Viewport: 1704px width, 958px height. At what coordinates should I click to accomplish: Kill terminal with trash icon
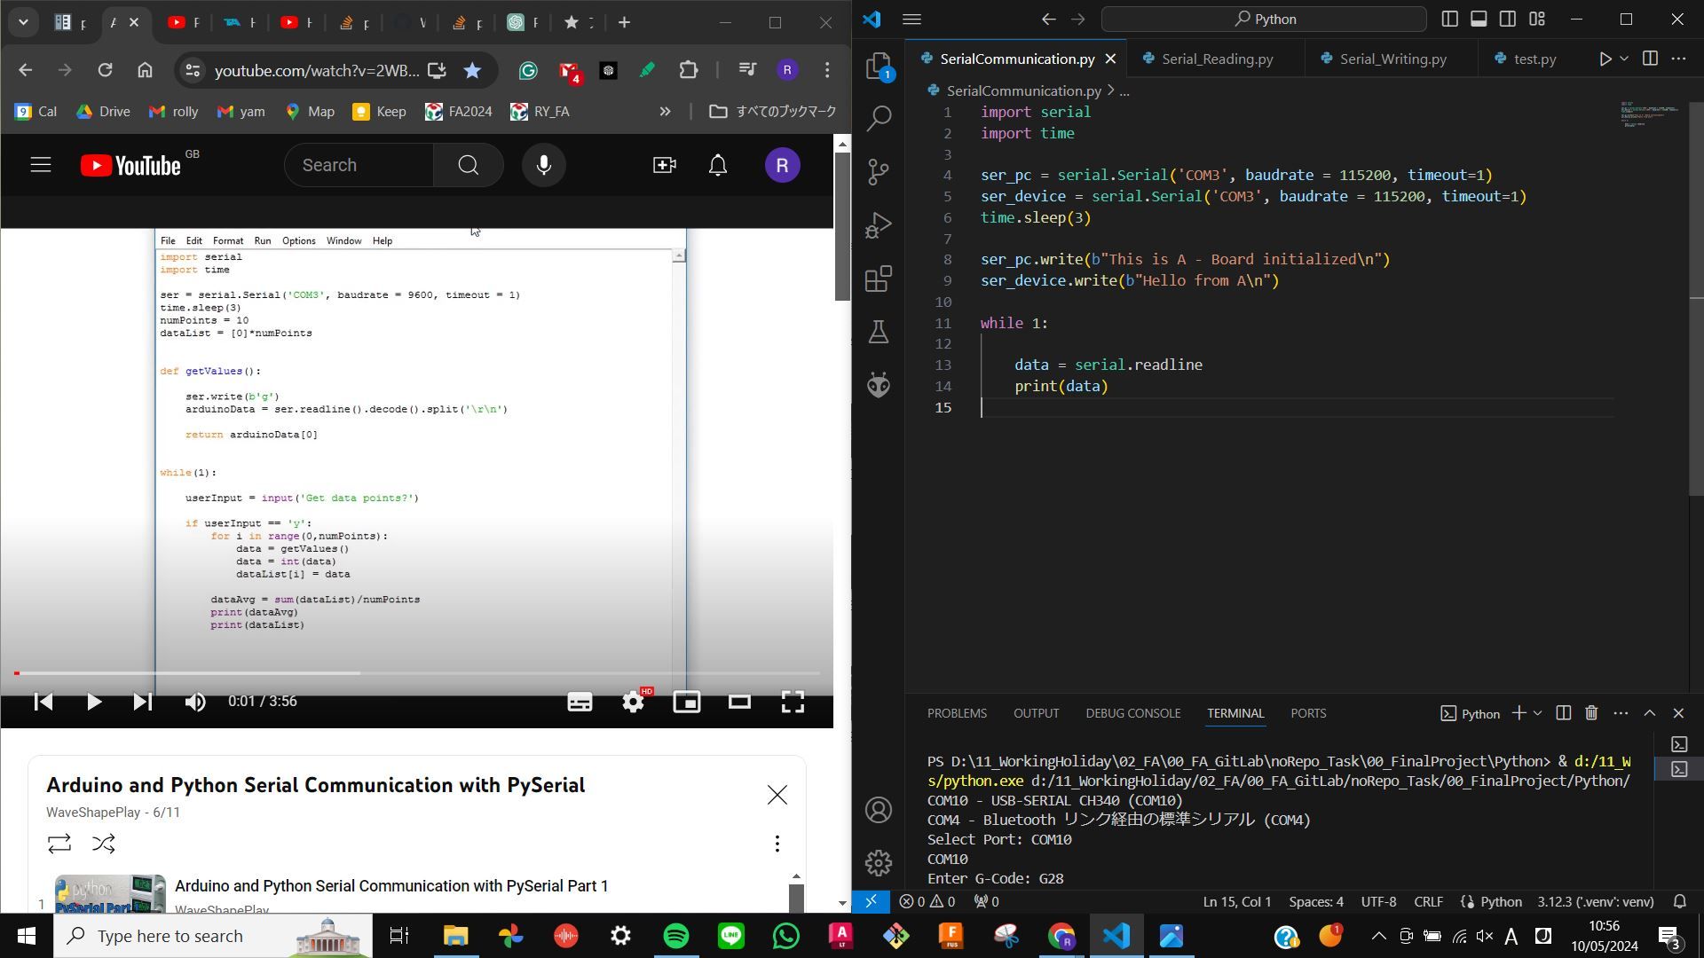coord(1591,713)
